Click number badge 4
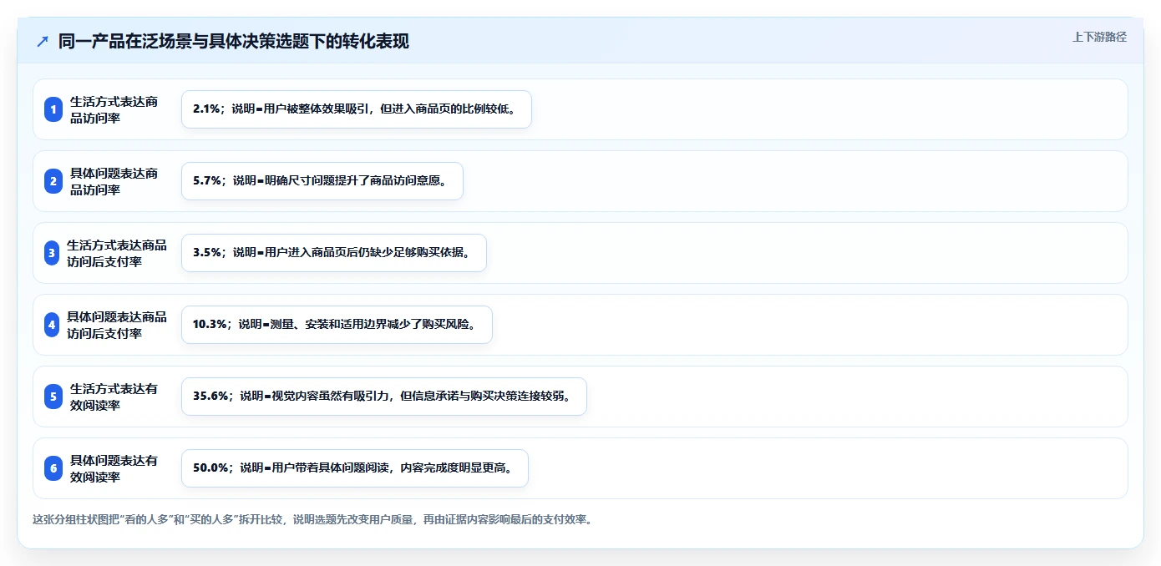This screenshot has height=566, width=1161. click(53, 325)
